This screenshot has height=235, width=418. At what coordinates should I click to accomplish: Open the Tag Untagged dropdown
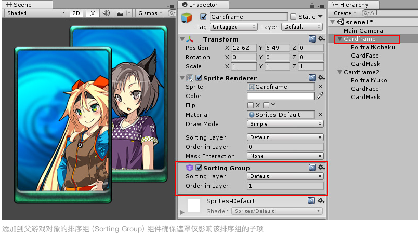(233, 27)
